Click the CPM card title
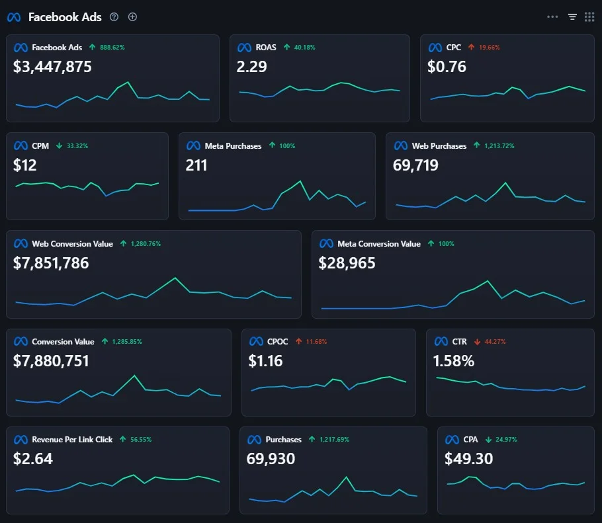This screenshot has width=602, height=523. coord(40,146)
